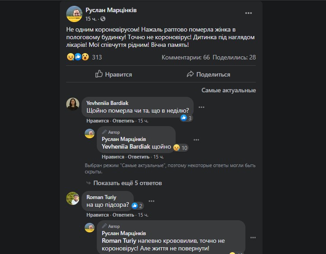The image size is (326, 254).
Task: Open three-dot menu on Roman Turiy's comment
Action: click(x=151, y=201)
